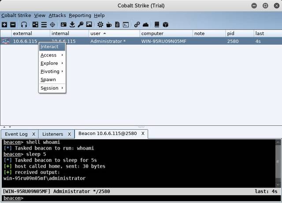Close the Listeners tab

[70, 134]
